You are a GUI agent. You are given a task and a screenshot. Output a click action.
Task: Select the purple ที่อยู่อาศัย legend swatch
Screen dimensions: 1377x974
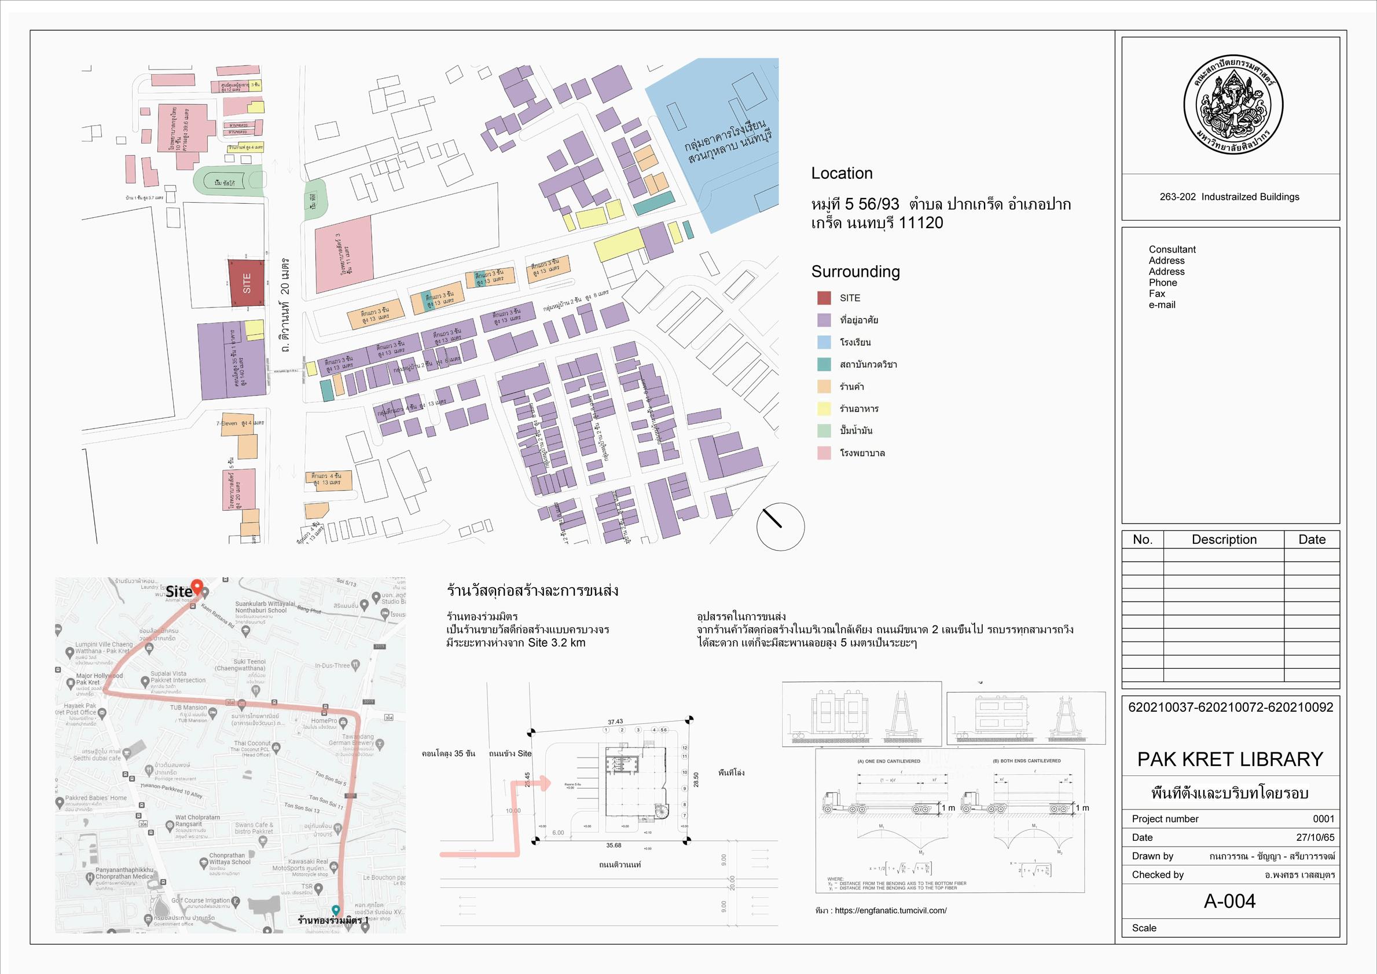click(x=824, y=320)
